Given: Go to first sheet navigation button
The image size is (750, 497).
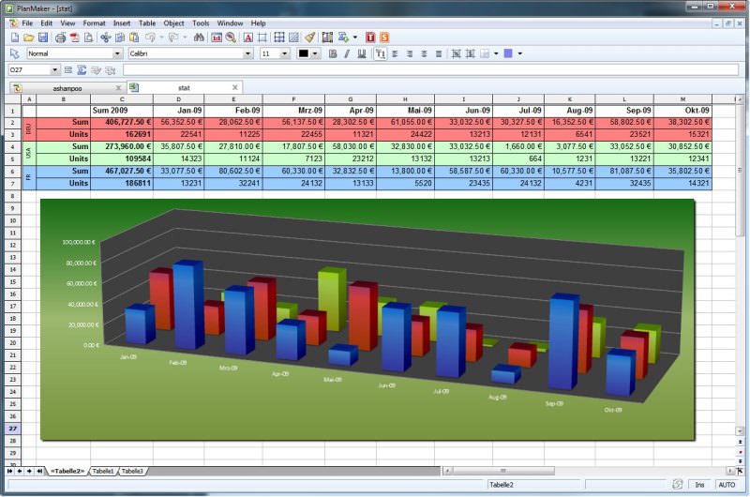Looking at the screenshot, I should click(x=9, y=471).
